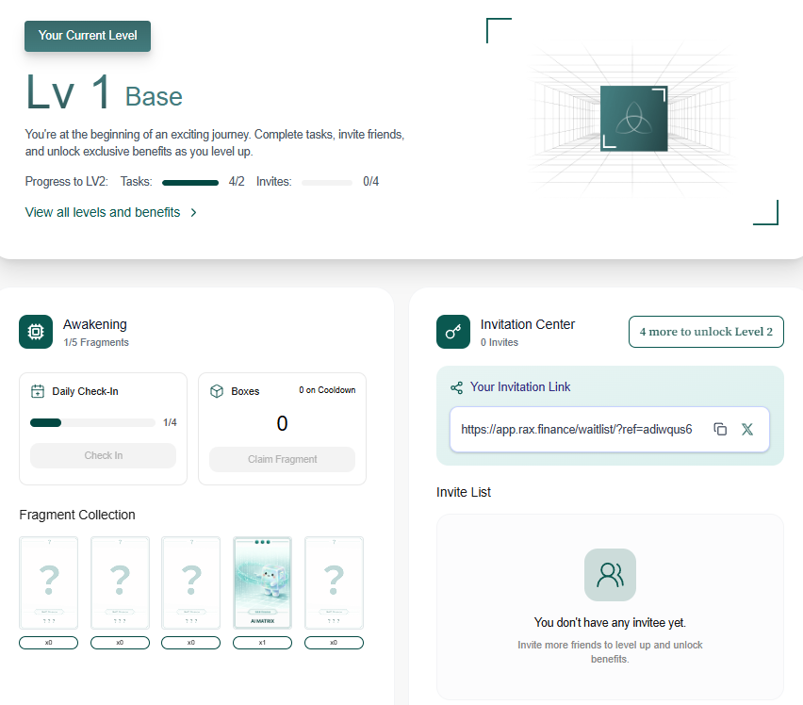
Task: Click the x0 badge under last fragment
Action: pos(334,643)
